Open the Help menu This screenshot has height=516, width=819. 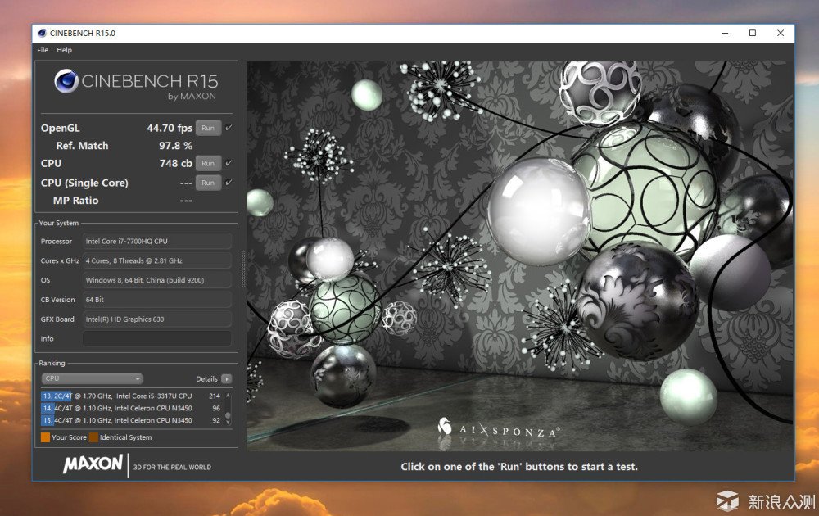(x=64, y=50)
